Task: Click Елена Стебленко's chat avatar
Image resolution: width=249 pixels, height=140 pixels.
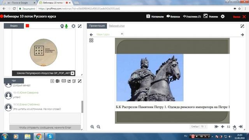Action: 8,107
